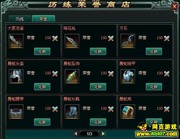Switch to the 荣誉 tab
Image resolution: width=180 pixels, height=139 pixels.
[43, 19]
